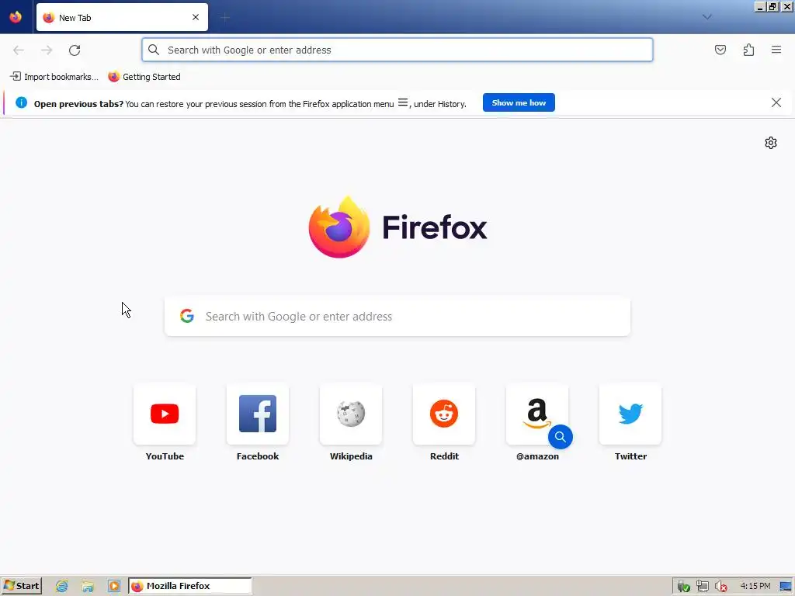Open the YouTube shortcut tile

[165, 423]
